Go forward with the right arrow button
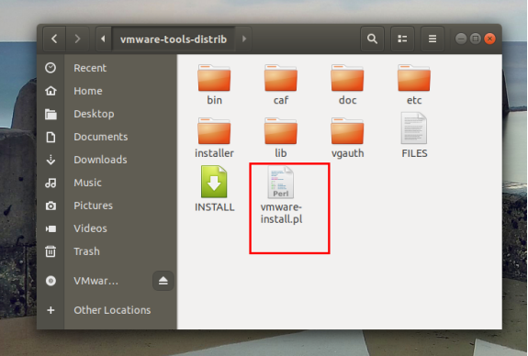Screen dimensions: 528x356 coord(77,39)
